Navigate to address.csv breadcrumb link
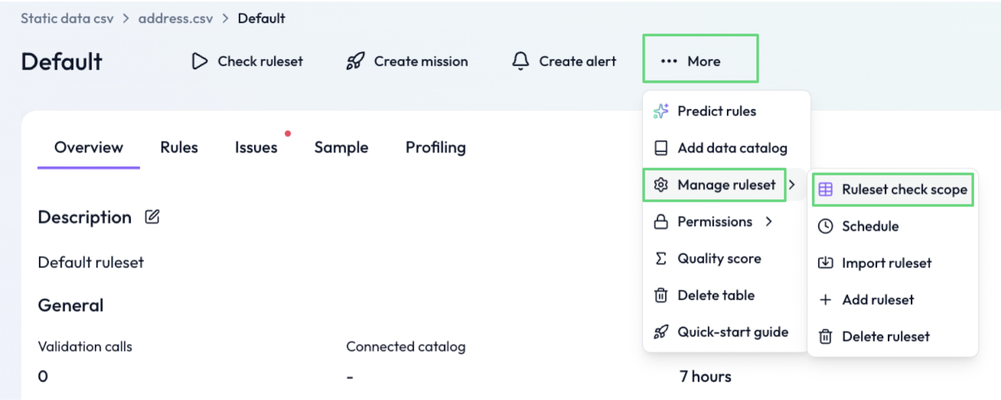Viewport: 1001px width, 400px height. [x=175, y=19]
